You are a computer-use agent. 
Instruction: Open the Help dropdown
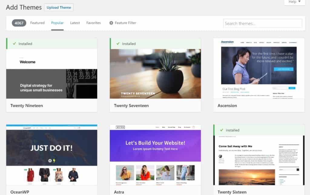(294, 2)
